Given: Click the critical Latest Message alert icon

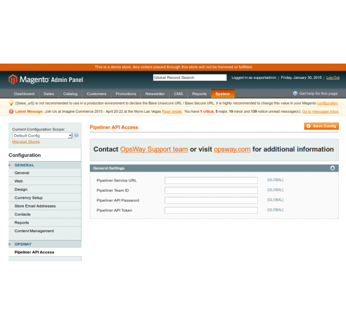Looking at the screenshot, I should pos(11,111).
